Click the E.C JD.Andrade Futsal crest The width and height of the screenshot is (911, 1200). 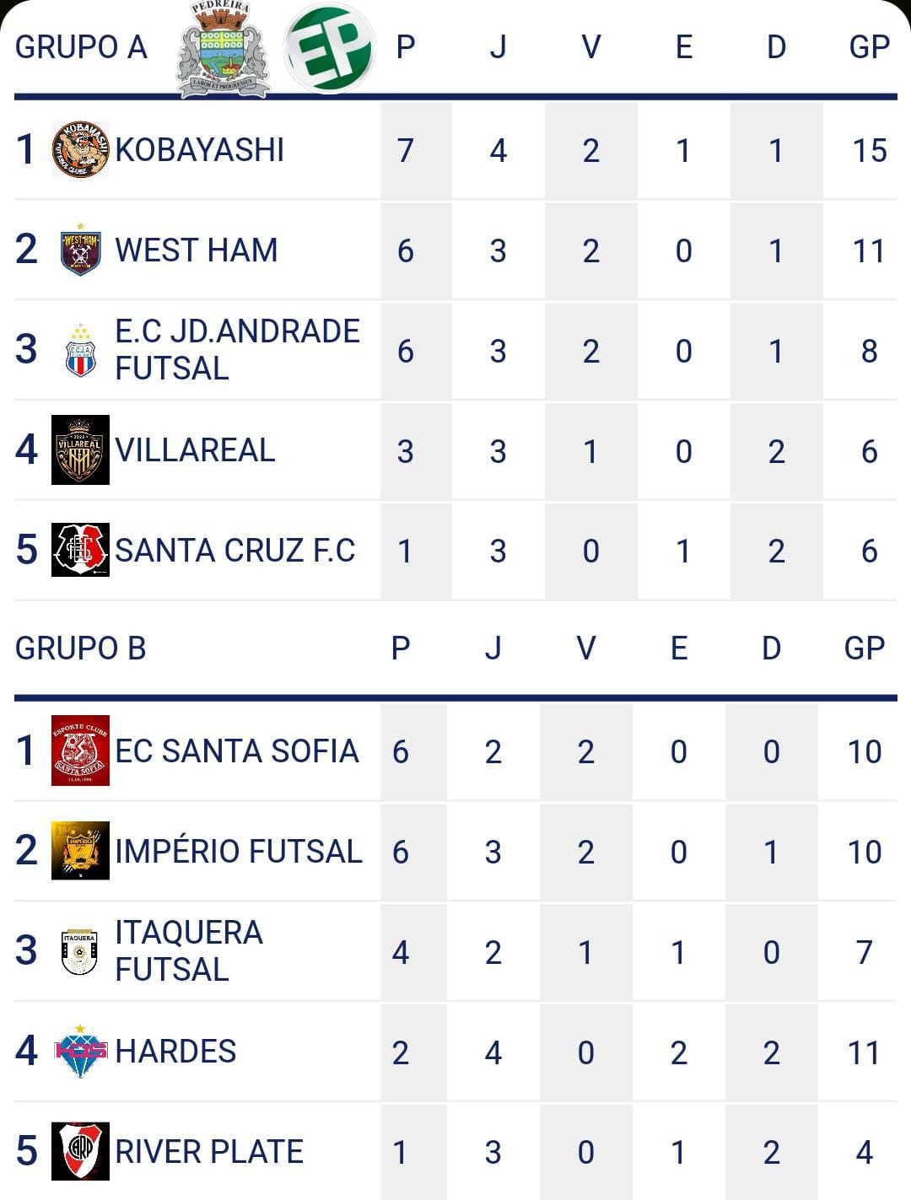click(x=80, y=350)
